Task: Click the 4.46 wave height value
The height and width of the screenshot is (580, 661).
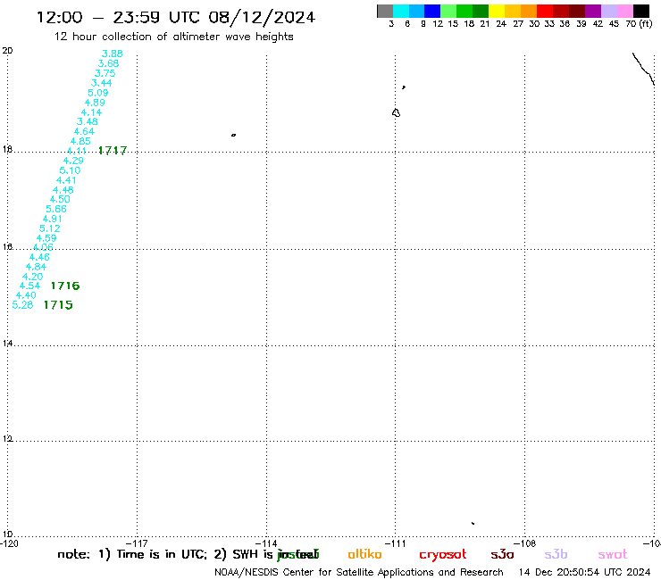Action: 39,257
